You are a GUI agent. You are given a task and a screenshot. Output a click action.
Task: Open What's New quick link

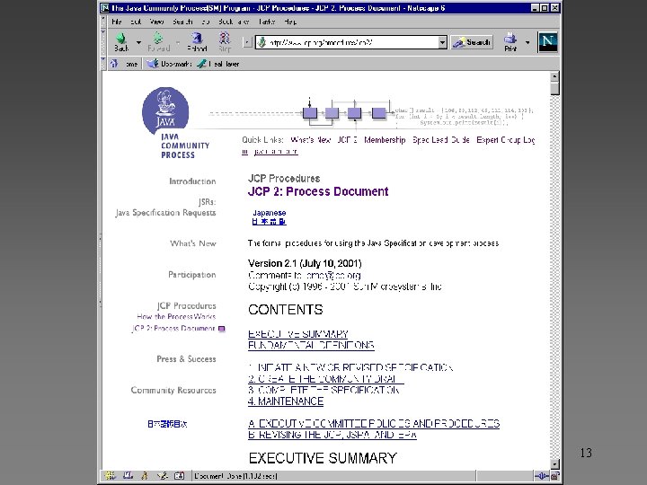pyautogui.click(x=310, y=140)
